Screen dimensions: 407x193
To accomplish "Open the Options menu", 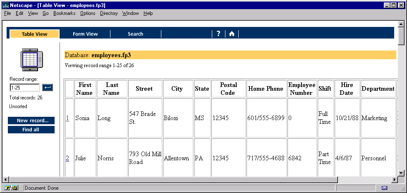I will click(x=88, y=13).
